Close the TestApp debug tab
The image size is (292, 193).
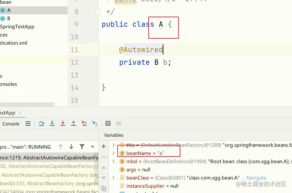[x=19, y=113]
